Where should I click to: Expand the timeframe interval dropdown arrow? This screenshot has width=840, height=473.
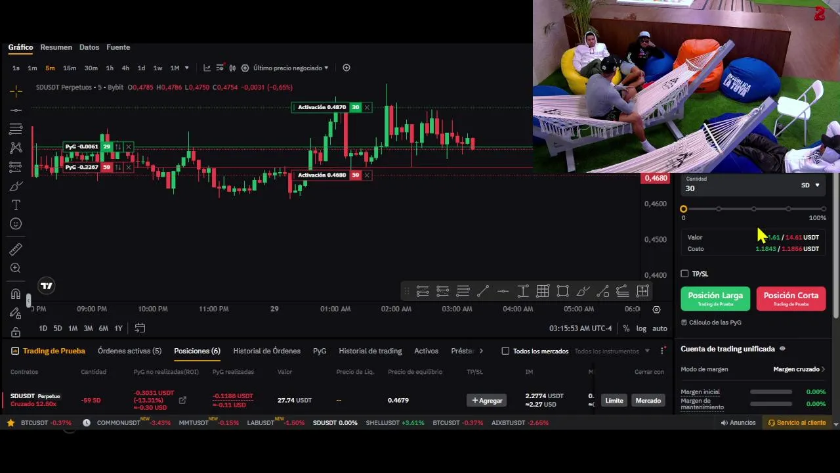(x=186, y=68)
